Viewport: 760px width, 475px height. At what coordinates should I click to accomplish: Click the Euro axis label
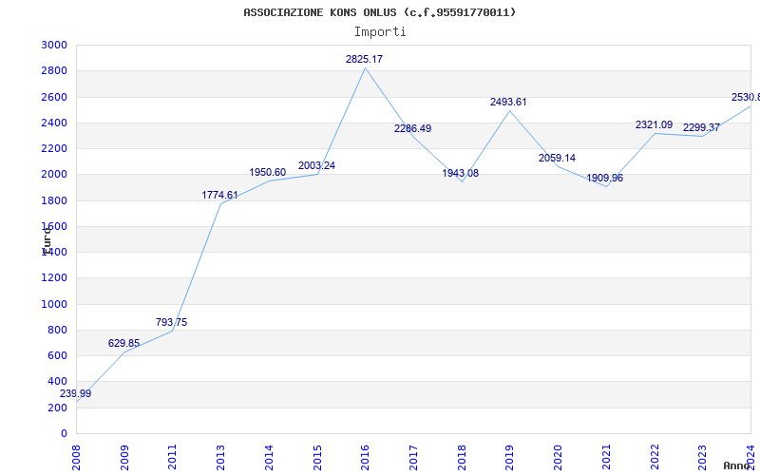click(x=47, y=241)
